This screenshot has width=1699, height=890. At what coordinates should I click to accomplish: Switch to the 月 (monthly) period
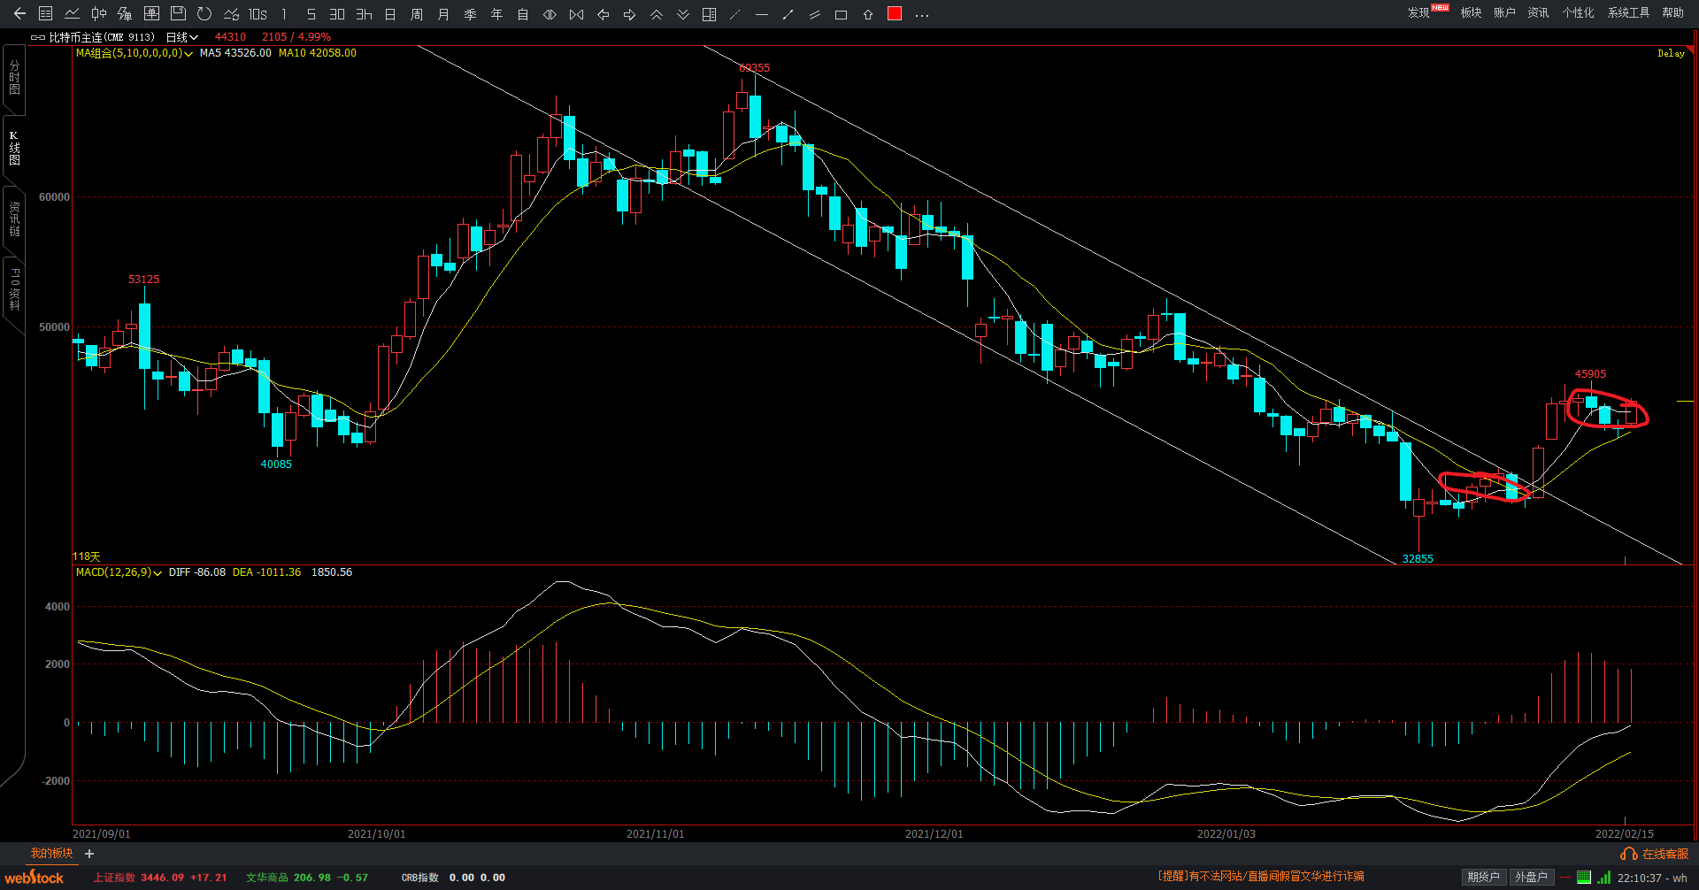(443, 14)
